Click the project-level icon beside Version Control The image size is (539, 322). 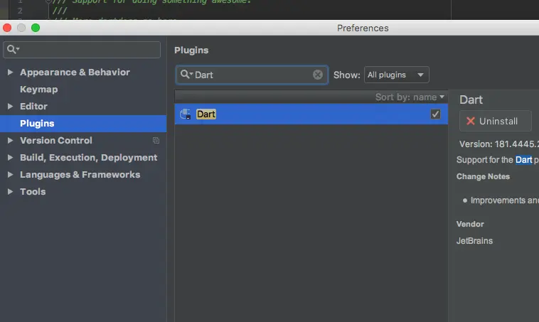[156, 140]
